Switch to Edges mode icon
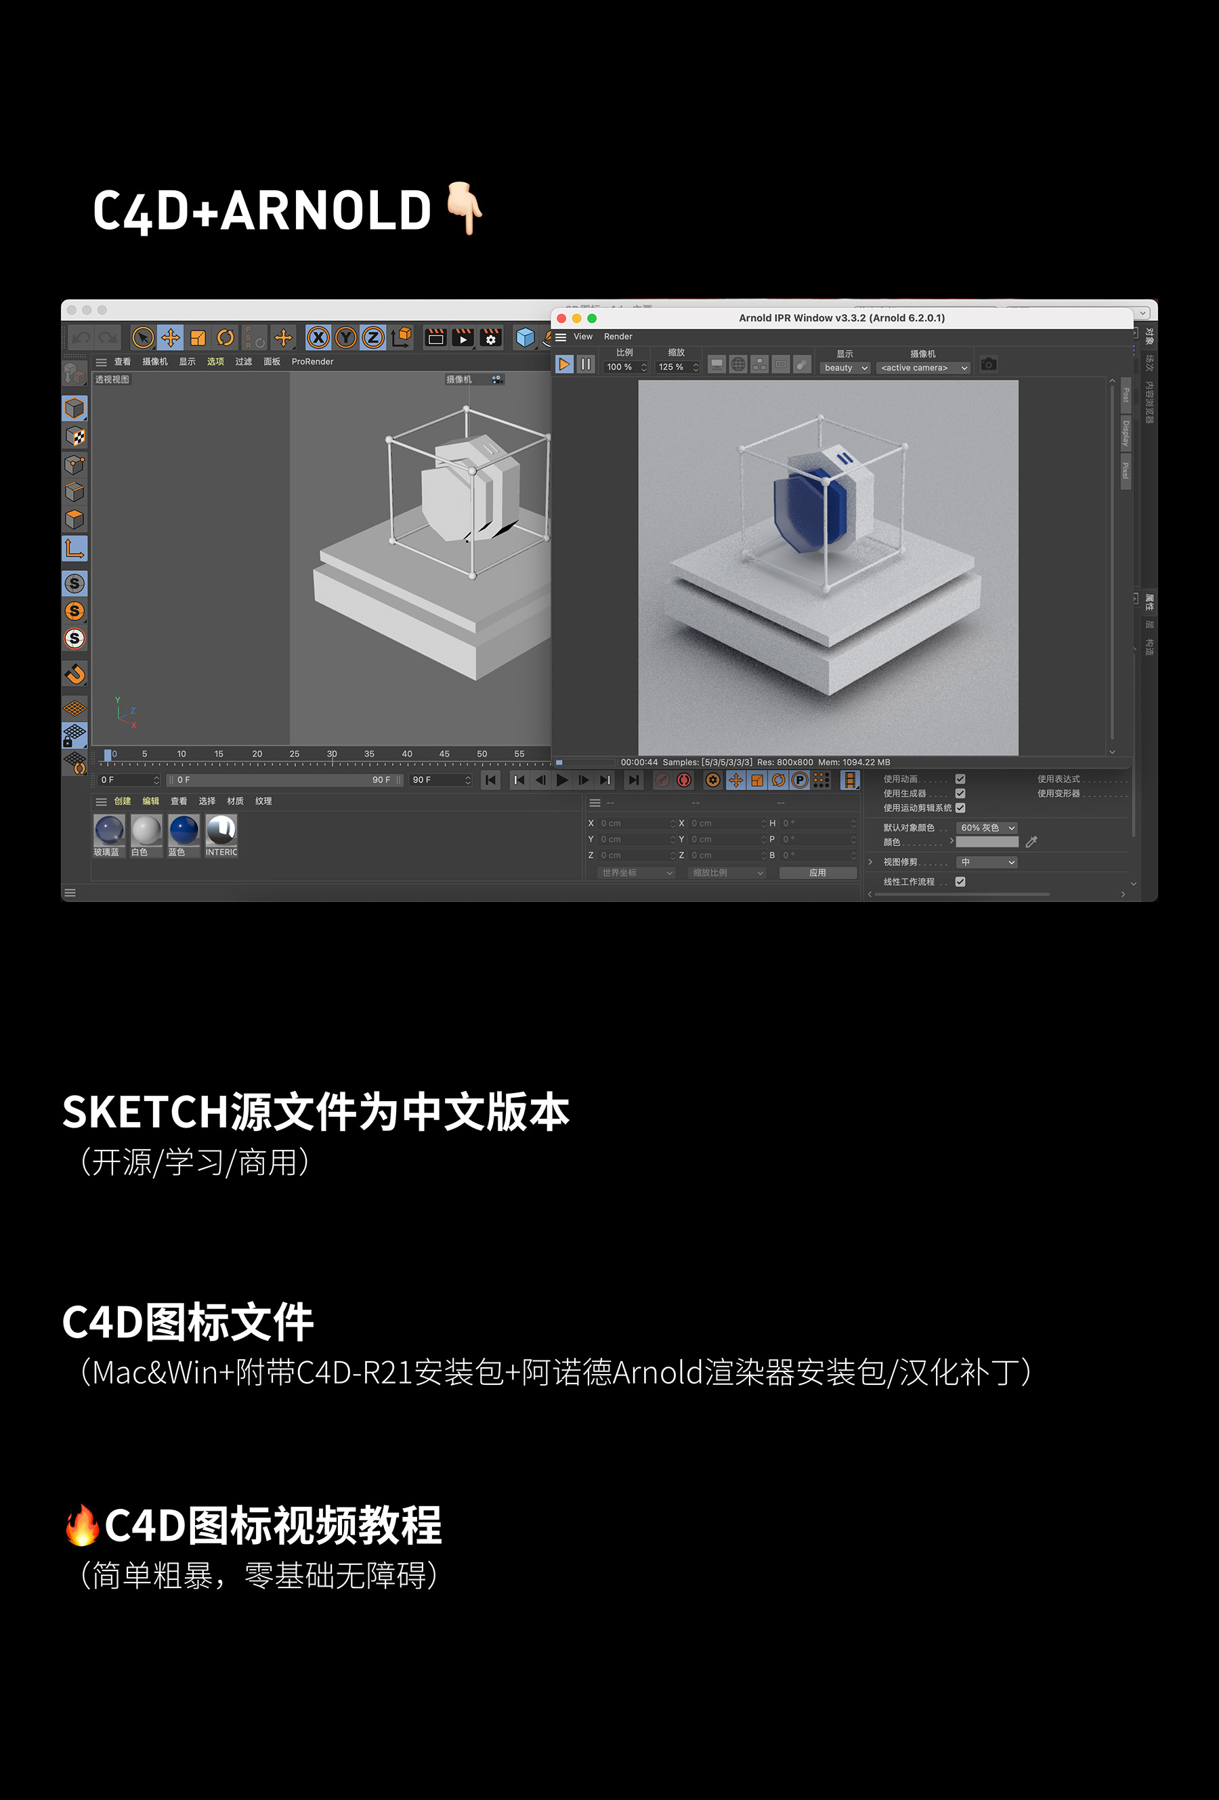1219x1800 pixels. click(75, 492)
